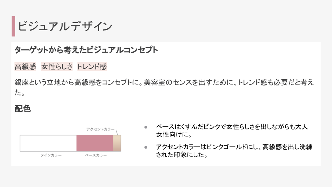Pick the dusty pink base color swatch
The height and width of the screenshot is (187, 332).
tap(95, 143)
